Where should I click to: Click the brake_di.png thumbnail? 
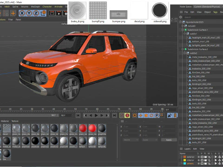click(77, 10)
